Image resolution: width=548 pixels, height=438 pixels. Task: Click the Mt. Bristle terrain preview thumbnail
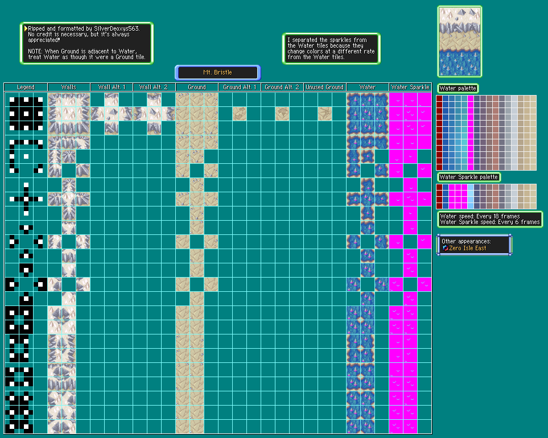coord(460,42)
